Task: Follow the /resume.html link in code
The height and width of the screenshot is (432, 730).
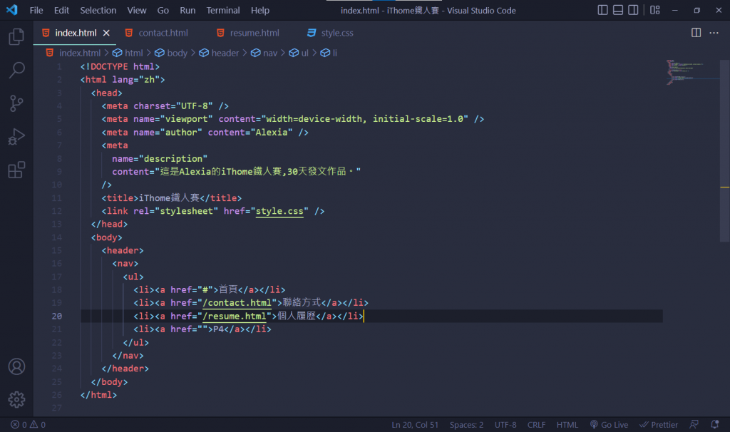Action: point(234,316)
